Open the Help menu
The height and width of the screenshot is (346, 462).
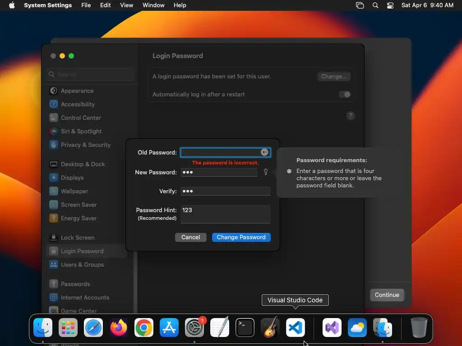point(180,5)
